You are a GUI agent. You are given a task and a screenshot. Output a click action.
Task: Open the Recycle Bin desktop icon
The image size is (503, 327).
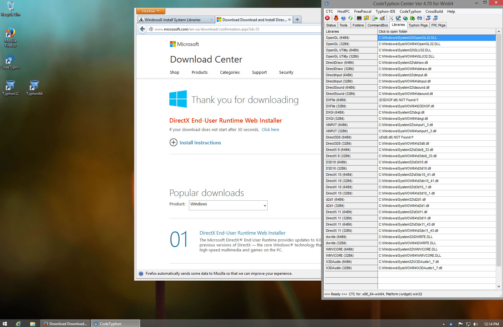pyautogui.click(x=11, y=9)
